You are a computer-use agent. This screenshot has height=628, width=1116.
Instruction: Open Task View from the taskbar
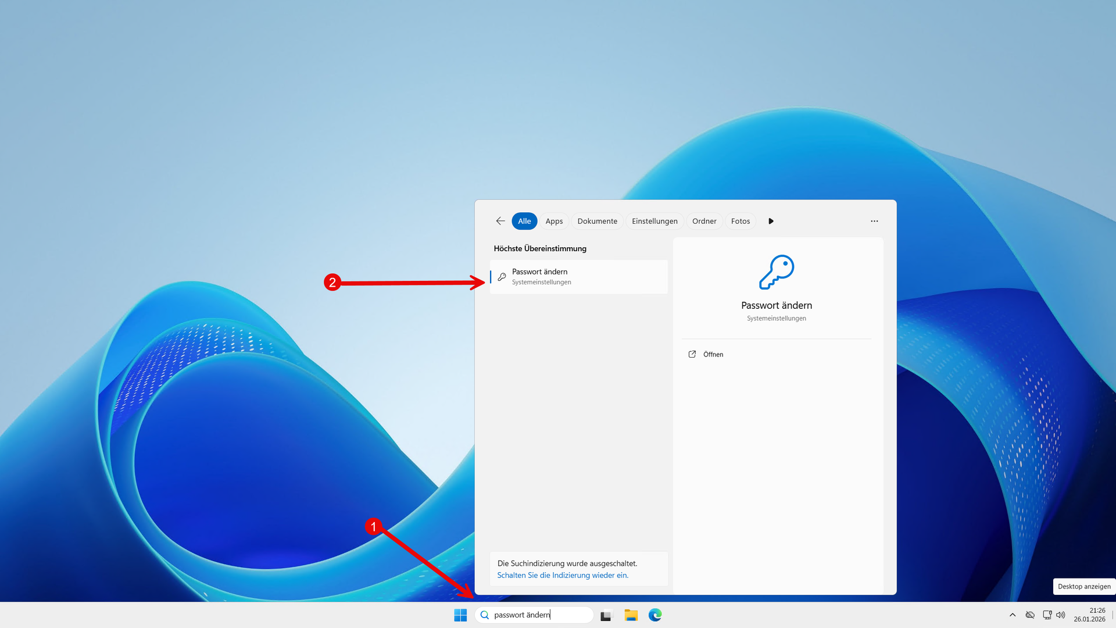click(606, 615)
